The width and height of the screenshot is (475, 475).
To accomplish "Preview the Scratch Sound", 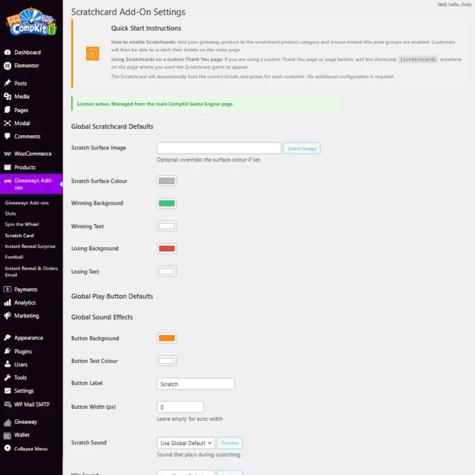I will pos(230,443).
